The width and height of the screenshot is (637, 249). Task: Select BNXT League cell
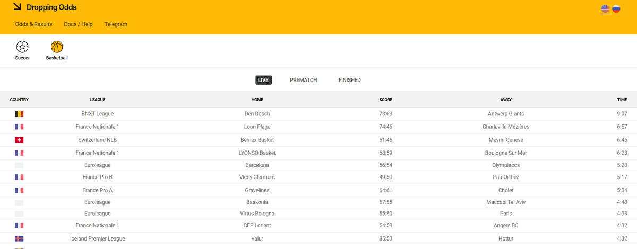[x=98, y=114]
